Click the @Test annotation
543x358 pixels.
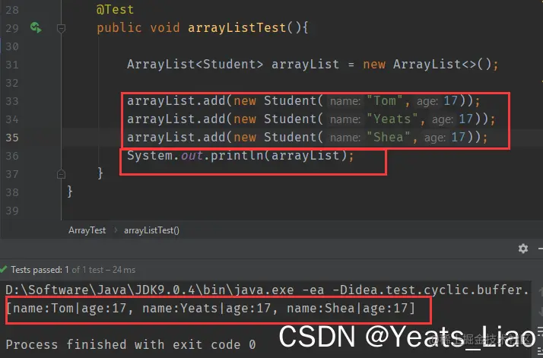[115, 9]
